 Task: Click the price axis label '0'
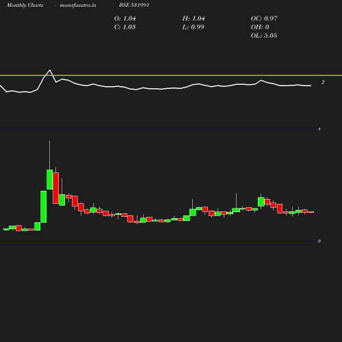tap(319, 241)
